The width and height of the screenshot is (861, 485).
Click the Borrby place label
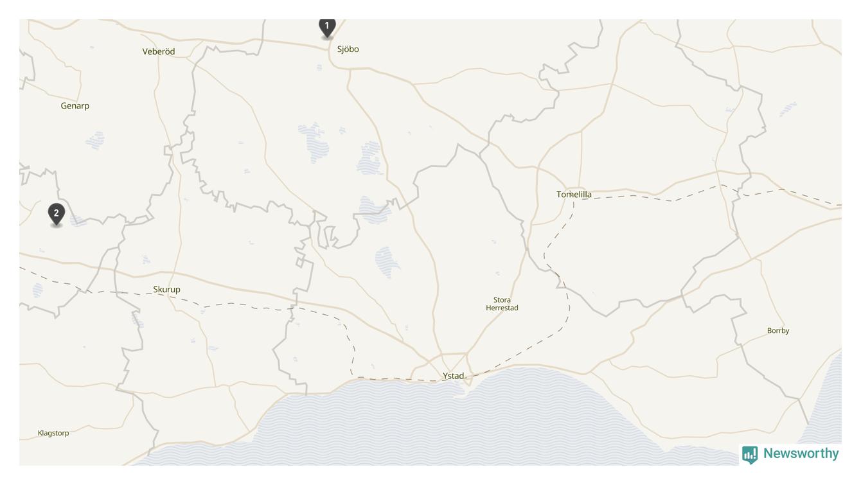778,331
